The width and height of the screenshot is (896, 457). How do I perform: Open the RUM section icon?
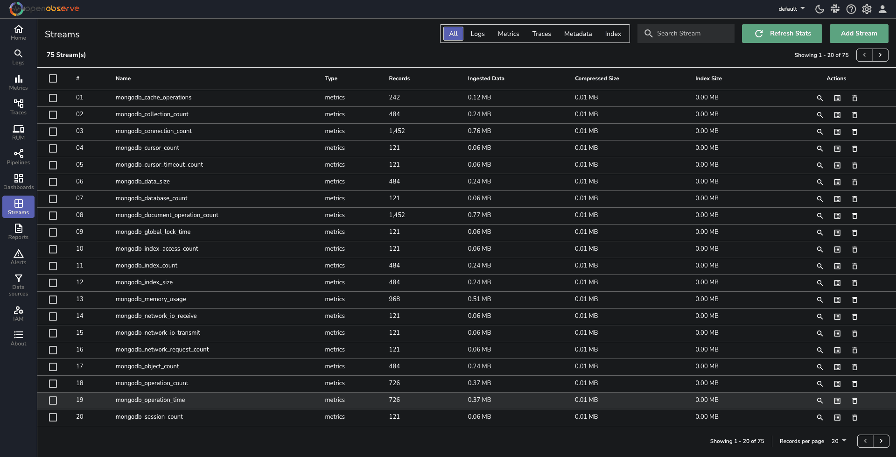(x=18, y=132)
